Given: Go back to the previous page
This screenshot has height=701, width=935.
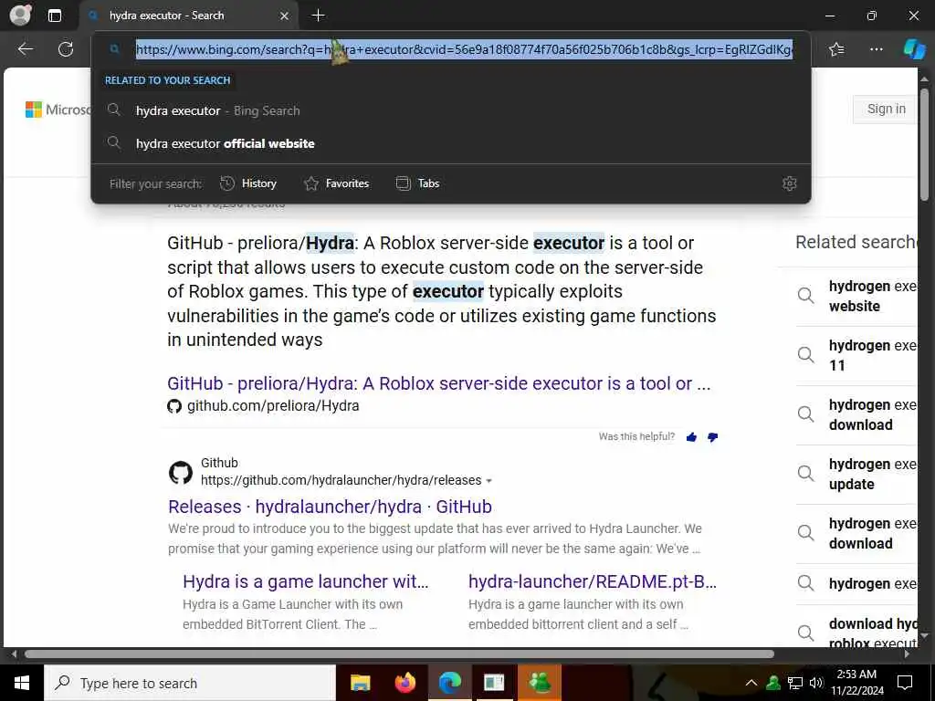Looking at the screenshot, I should [25, 49].
